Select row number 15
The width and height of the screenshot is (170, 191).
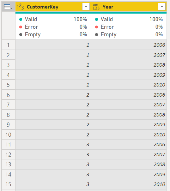pyautogui.click(x=8, y=184)
